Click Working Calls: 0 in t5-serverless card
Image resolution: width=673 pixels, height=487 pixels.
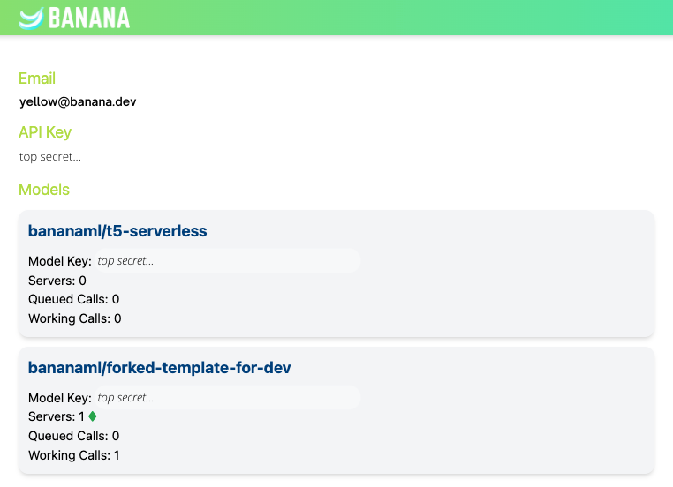click(74, 318)
